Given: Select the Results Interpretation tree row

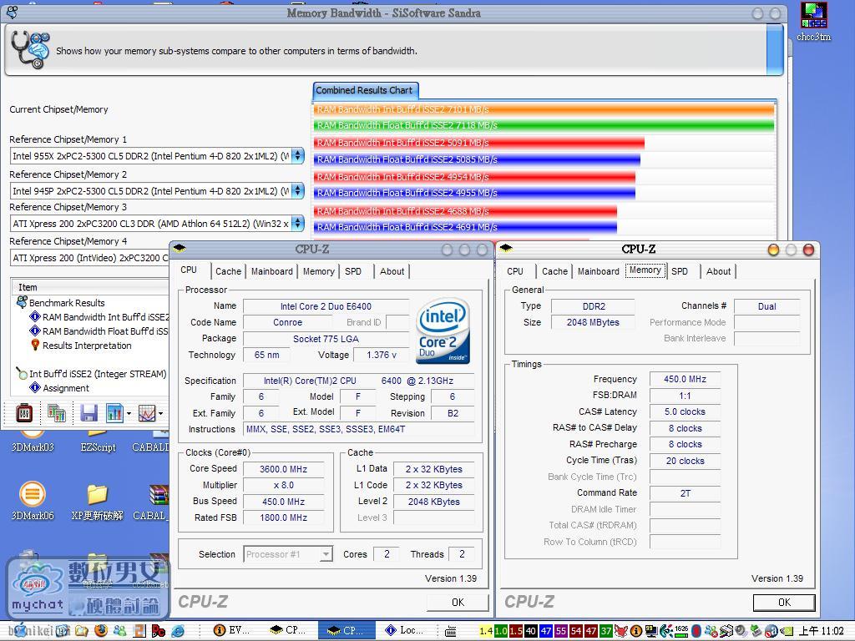Looking at the screenshot, I should pyautogui.click(x=87, y=346).
